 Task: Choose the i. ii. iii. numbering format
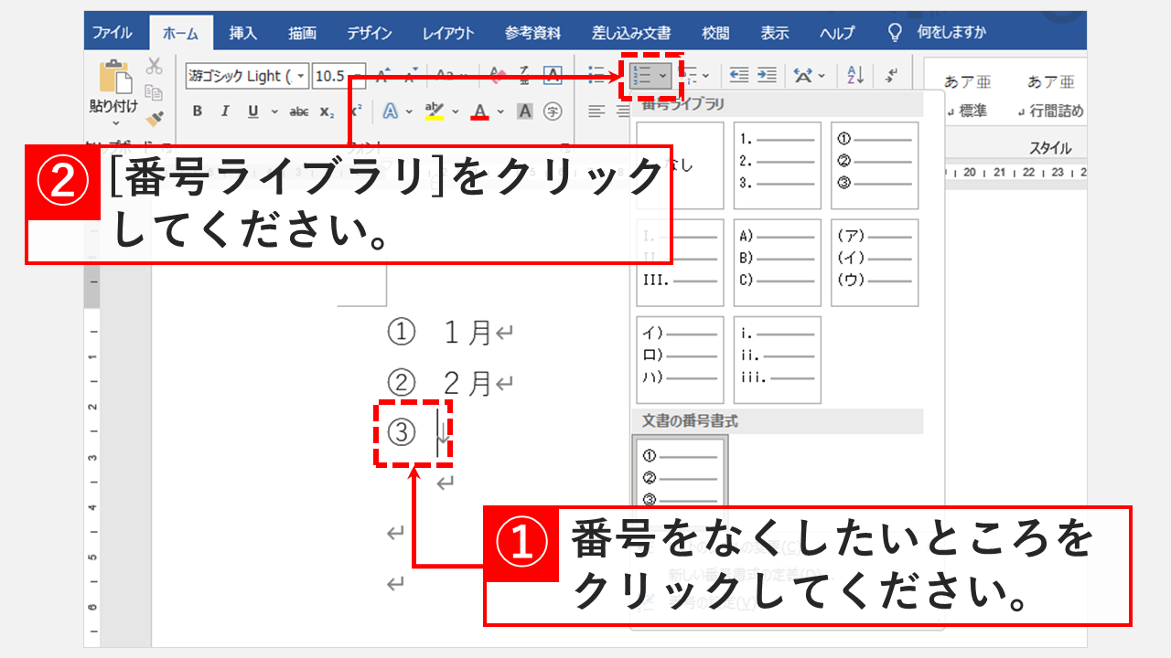click(x=778, y=360)
